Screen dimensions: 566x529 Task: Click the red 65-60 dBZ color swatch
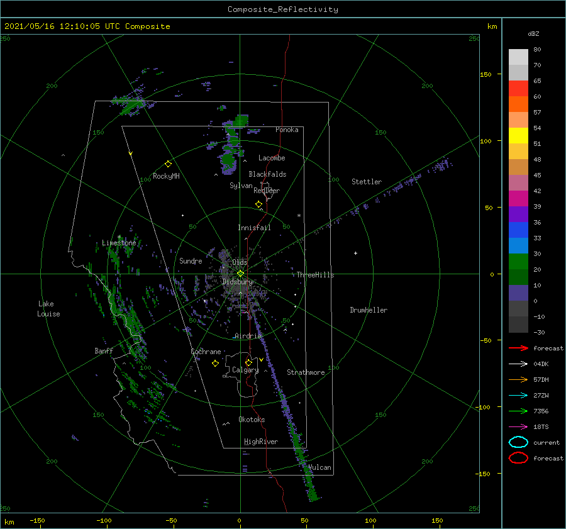(x=518, y=89)
